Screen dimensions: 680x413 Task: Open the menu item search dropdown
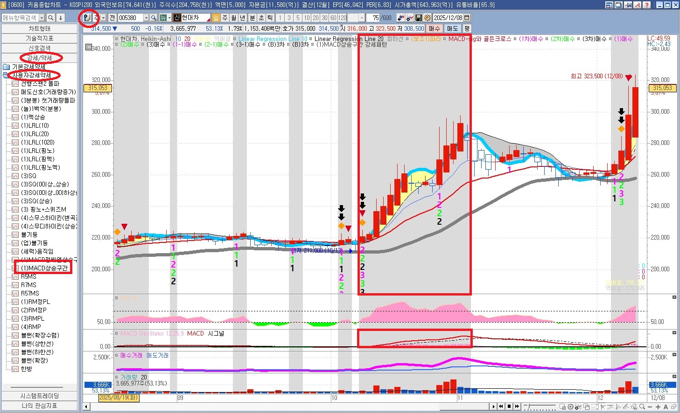pos(42,18)
